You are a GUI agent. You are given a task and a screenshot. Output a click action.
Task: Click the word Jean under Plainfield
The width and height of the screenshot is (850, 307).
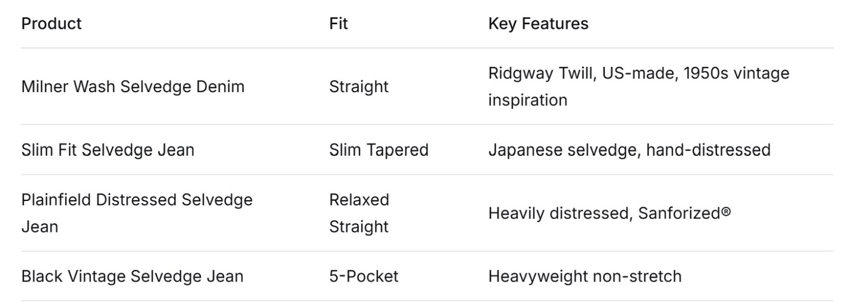point(40,227)
